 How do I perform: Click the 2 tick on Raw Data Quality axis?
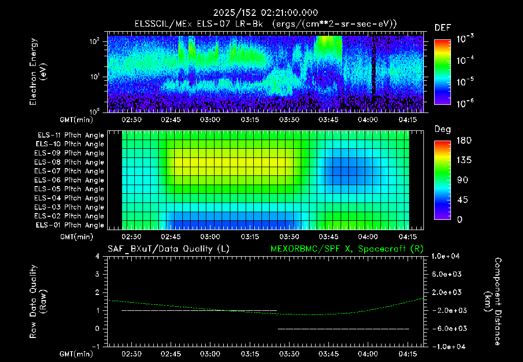point(98,292)
